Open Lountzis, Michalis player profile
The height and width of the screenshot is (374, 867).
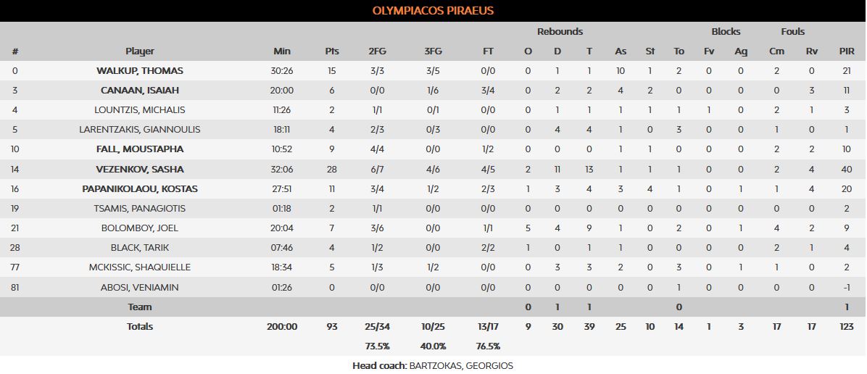click(x=140, y=110)
